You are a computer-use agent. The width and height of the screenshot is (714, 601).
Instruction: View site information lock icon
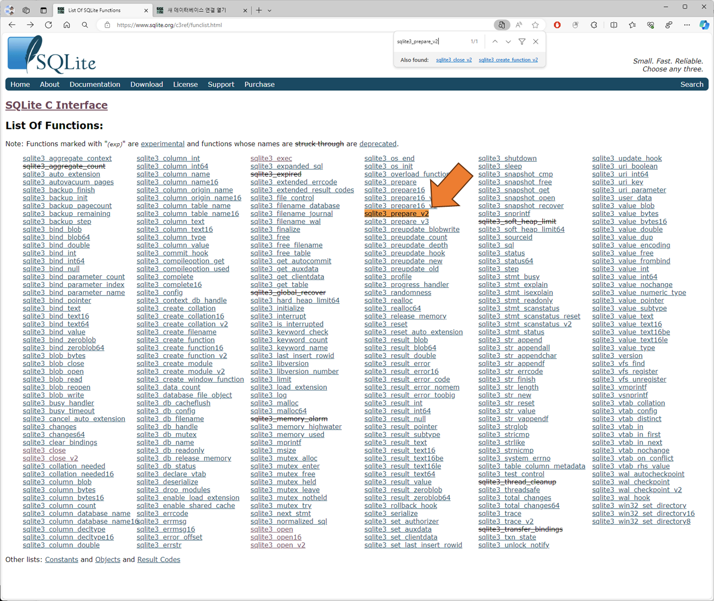click(x=107, y=25)
